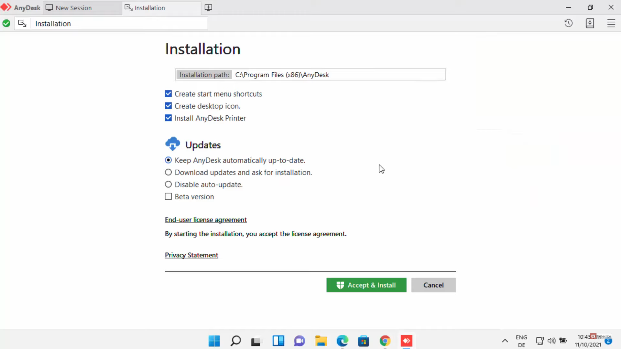Click the AnyDesk taskbar icon

click(x=406, y=341)
